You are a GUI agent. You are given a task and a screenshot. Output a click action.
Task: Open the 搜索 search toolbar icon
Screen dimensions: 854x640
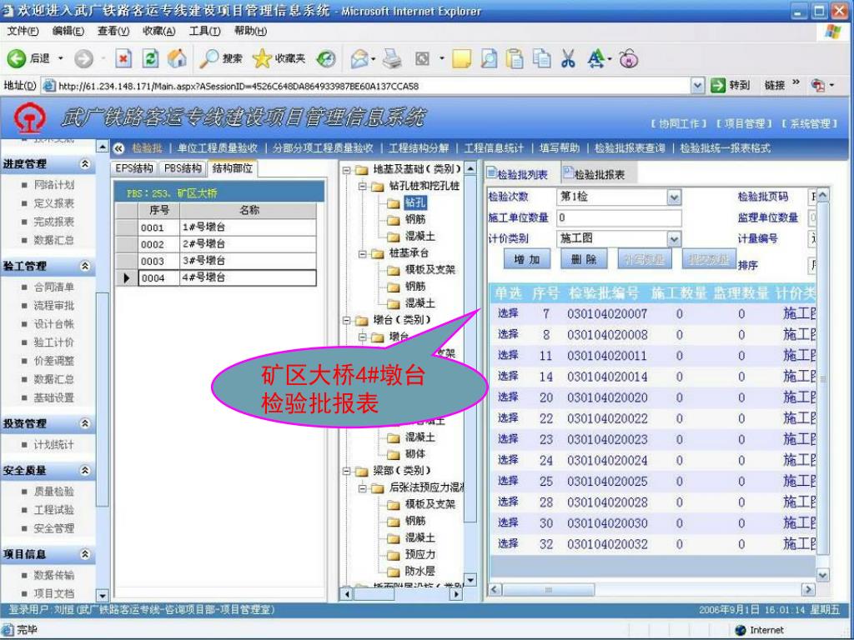(x=208, y=58)
